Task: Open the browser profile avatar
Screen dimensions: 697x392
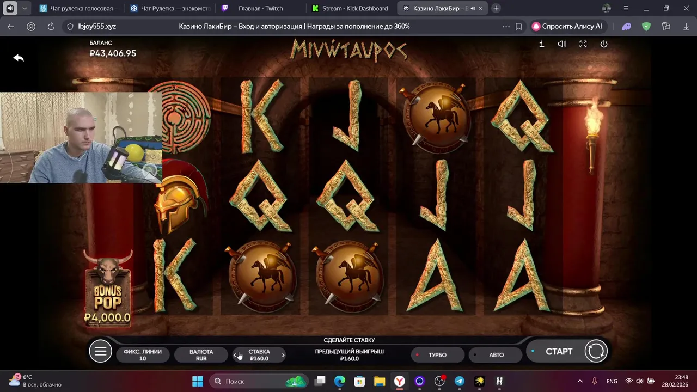Action: [x=607, y=8]
